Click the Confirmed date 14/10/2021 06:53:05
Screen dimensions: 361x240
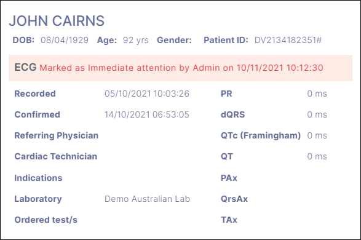tap(147, 114)
